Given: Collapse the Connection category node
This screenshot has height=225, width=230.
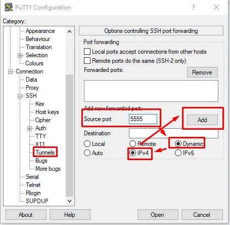Looking at the screenshot, I should tap(10, 71).
